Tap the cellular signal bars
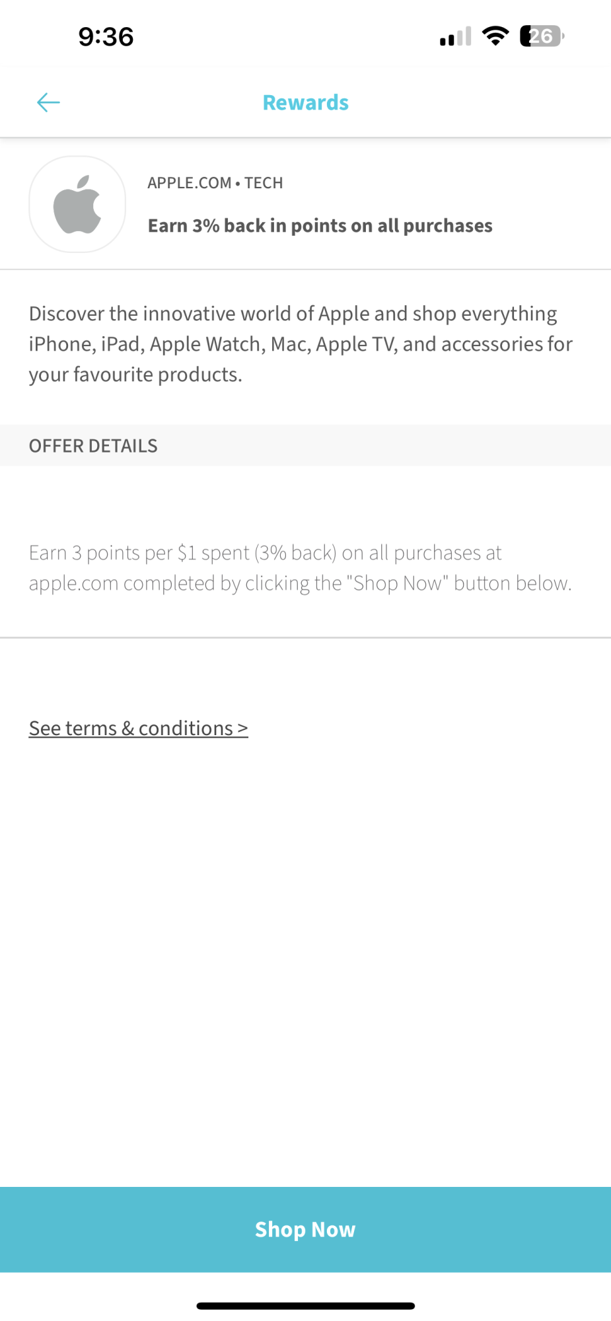 (x=455, y=36)
